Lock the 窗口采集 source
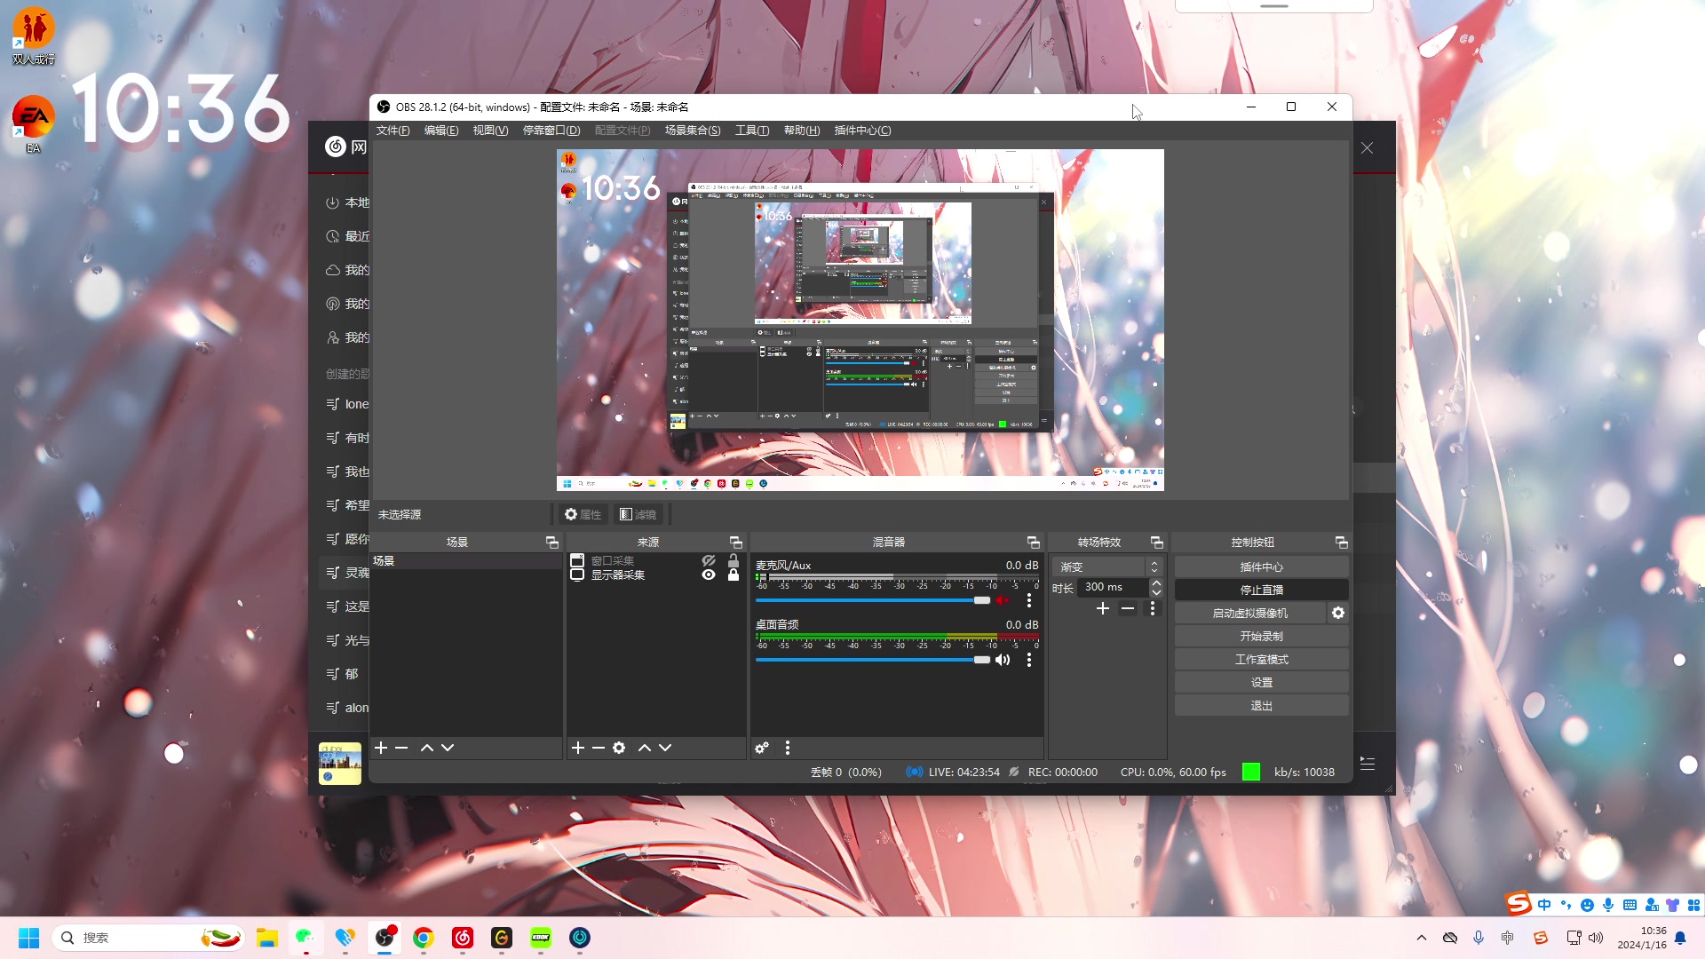The height and width of the screenshot is (959, 1705). pos(734,560)
